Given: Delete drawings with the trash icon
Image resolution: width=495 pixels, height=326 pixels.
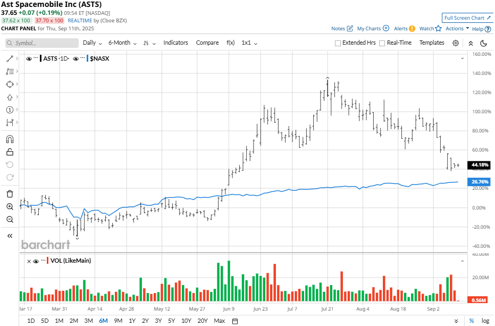Looking at the screenshot, I should [10, 194].
